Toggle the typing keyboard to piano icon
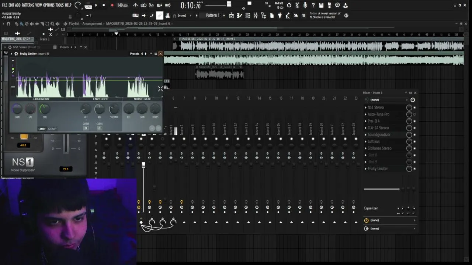The width and height of the screenshot is (472, 265). click(135, 15)
